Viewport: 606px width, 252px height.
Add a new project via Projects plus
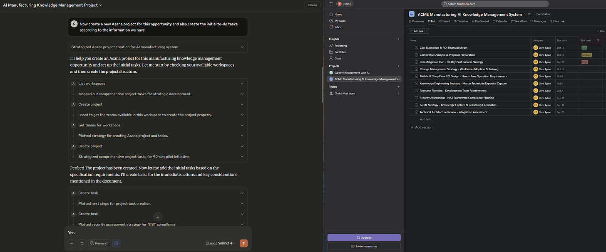coord(398,66)
